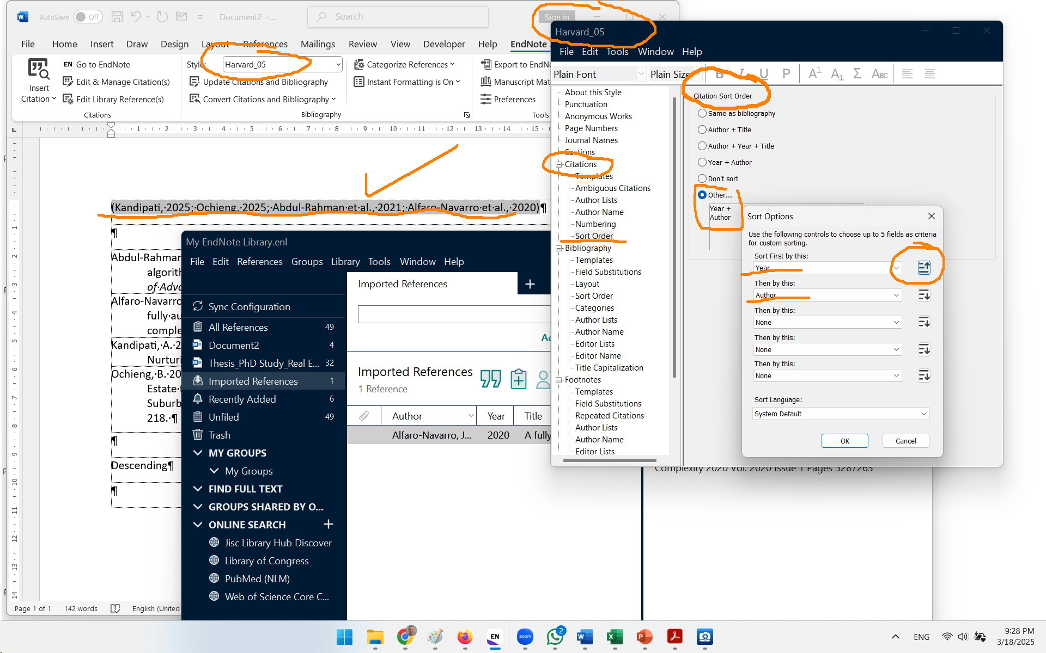Toggle AutoSave switch in Word
Image resolution: width=1046 pixels, height=653 pixels.
pyautogui.click(x=88, y=17)
